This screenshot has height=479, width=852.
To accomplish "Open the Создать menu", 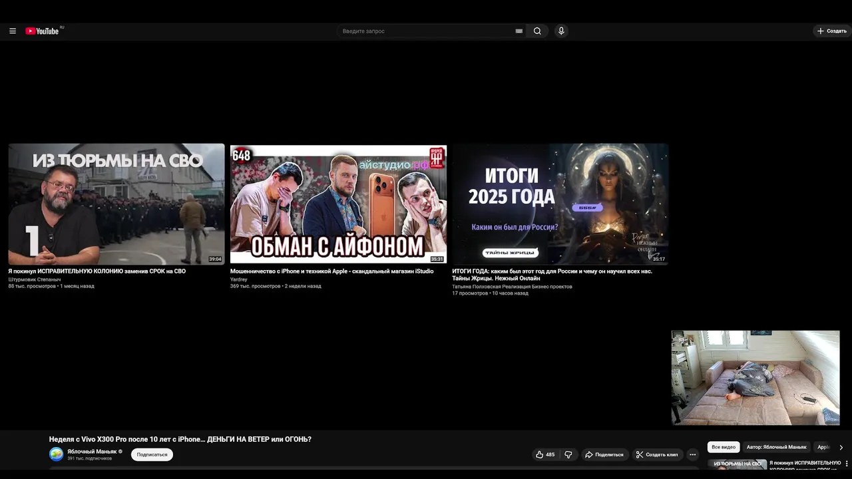I will [x=832, y=31].
